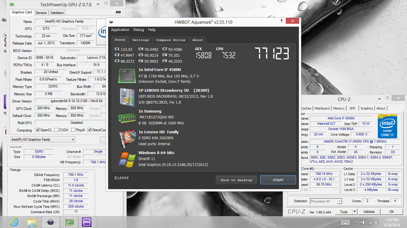Open the touch keyboard from the tray
The width and height of the screenshot is (407, 228).
click(x=345, y=222)
